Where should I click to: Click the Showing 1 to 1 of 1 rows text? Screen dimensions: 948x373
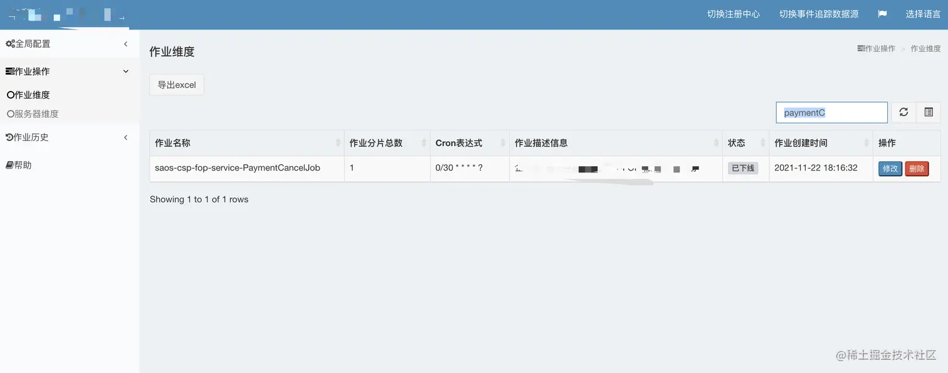tap(199, 199)
